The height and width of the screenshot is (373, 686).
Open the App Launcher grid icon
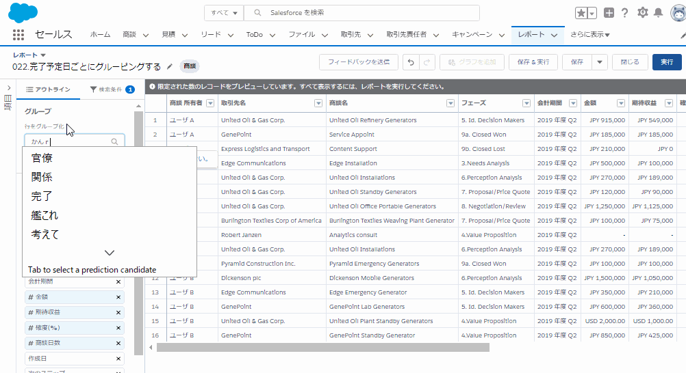[x=18, y=35]
